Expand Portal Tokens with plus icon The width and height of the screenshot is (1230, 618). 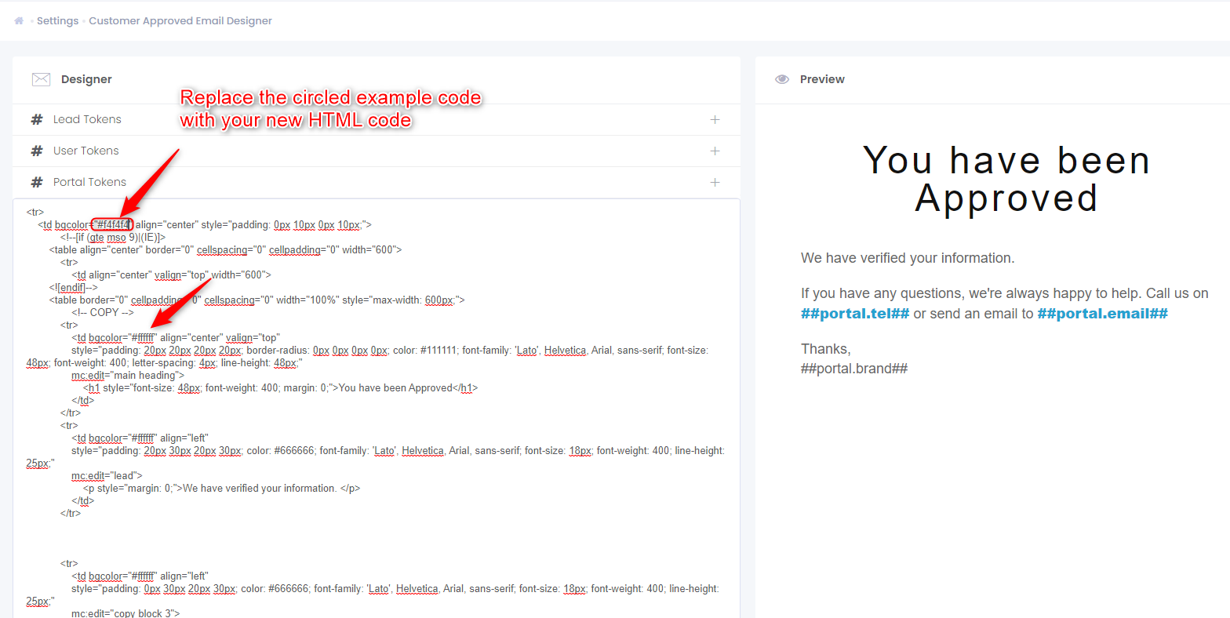[x=715, y=182]
